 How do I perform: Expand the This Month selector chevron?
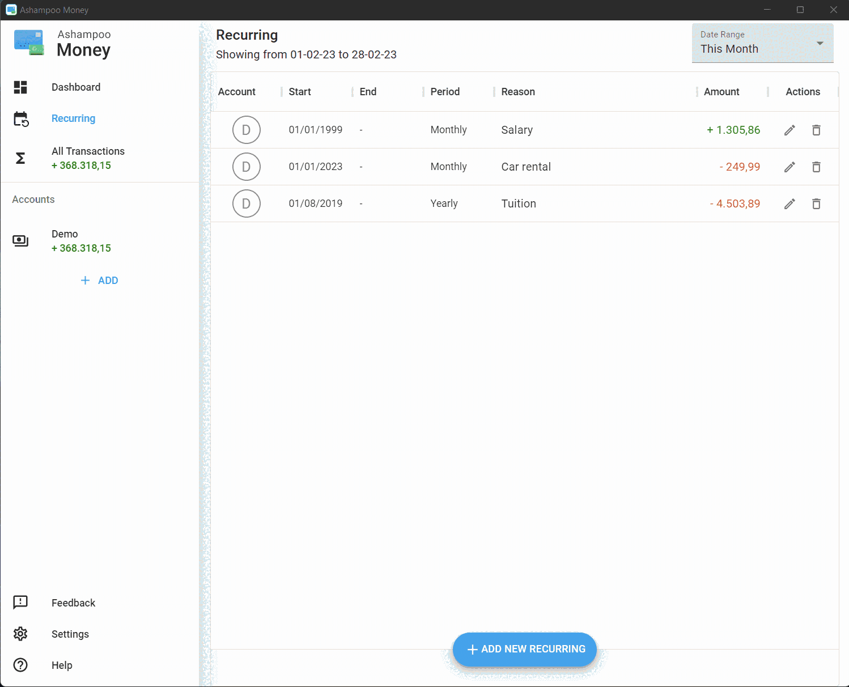820,43
